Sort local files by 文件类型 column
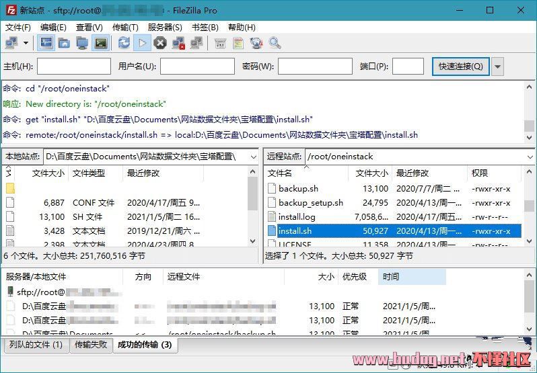This screenshot has height=373, width=537. click(x=96, y=173)
